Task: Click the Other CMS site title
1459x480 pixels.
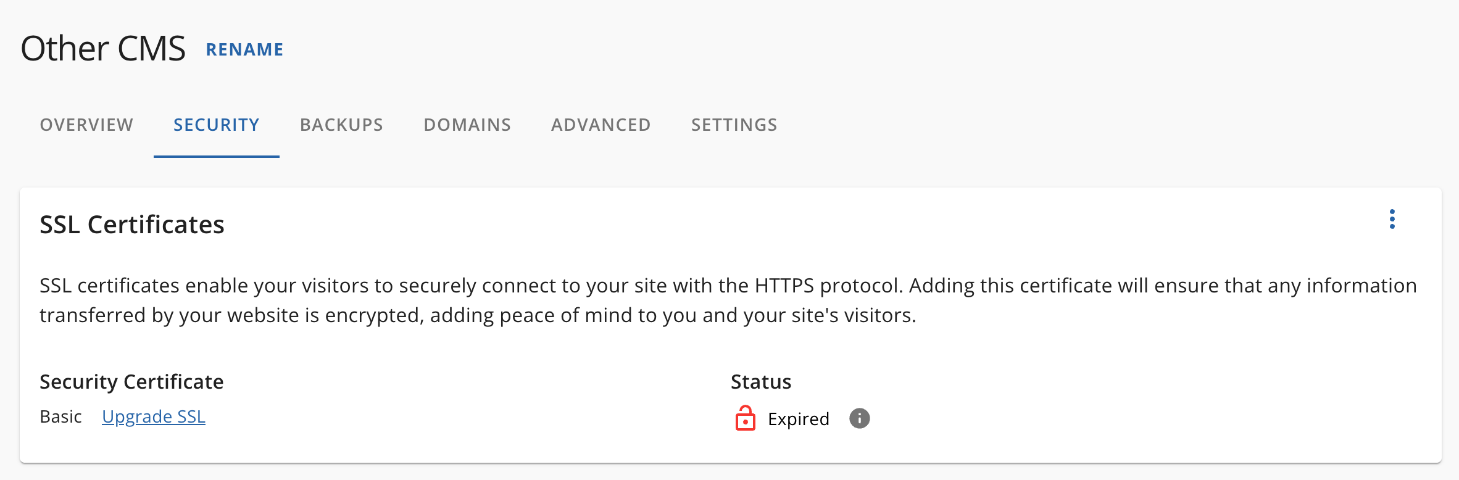Action: tap(103, 46)
